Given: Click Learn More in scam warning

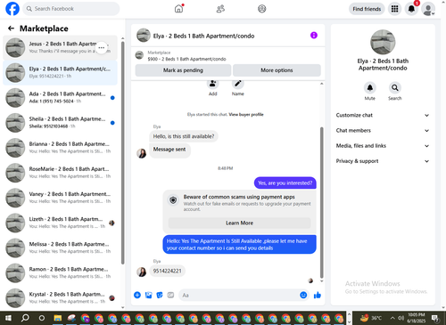Looking at the screenshot, I should 239,223.
